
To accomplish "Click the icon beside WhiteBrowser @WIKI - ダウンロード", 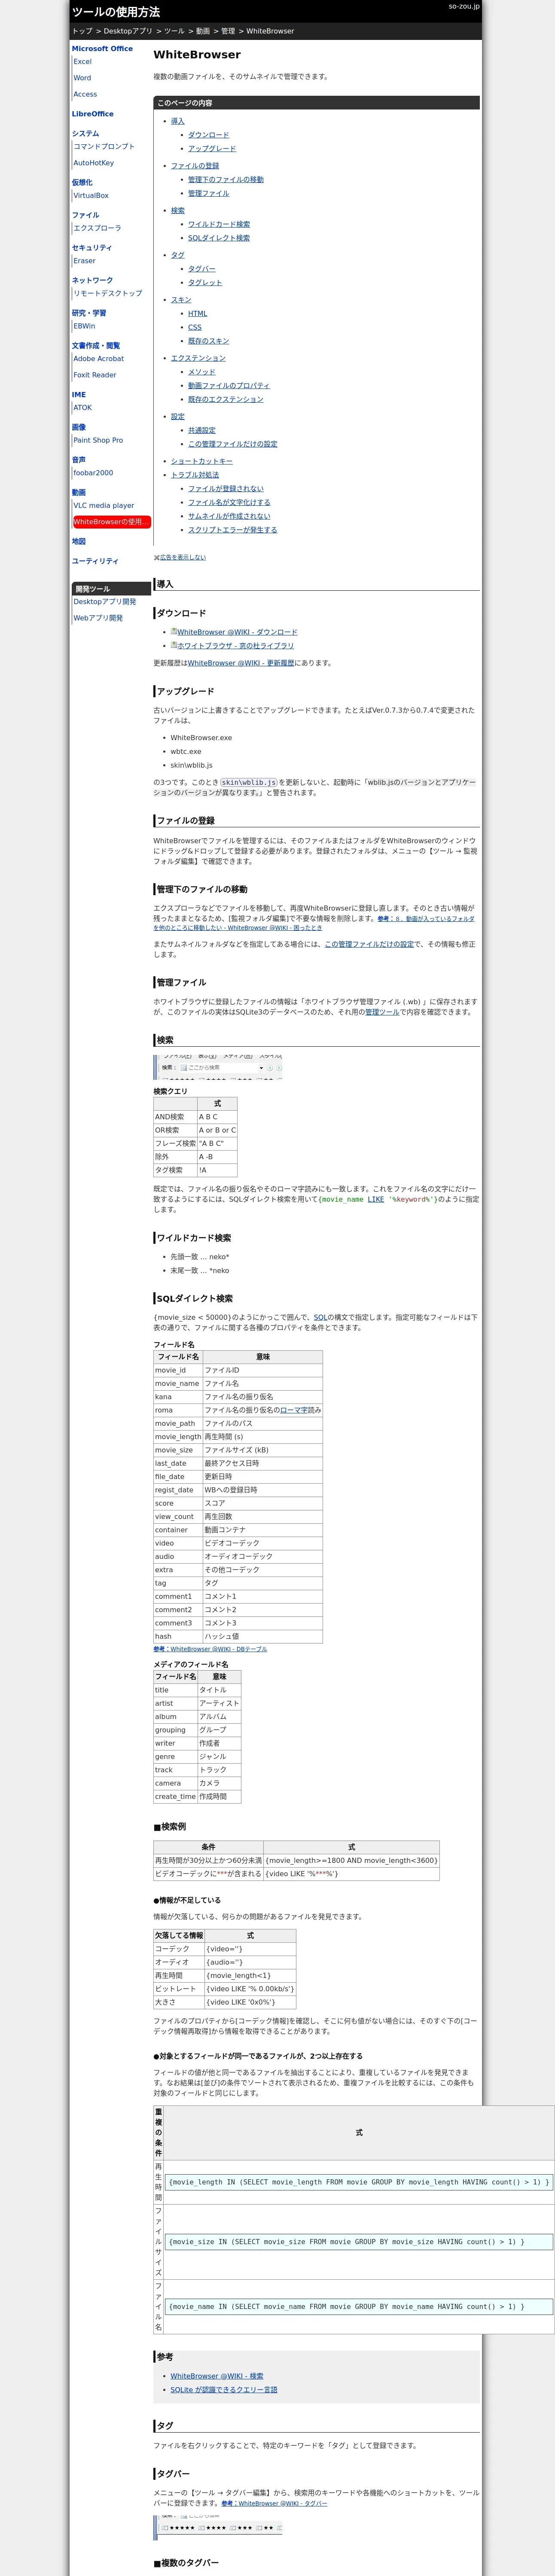I will pos(174,631).
